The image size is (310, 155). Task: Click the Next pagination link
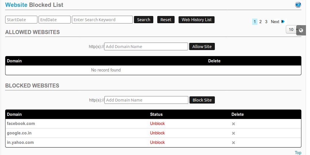click(275, 22)
